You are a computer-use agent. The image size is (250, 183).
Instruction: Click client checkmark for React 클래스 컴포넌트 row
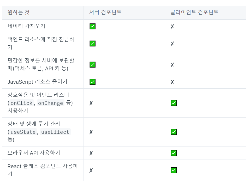click(174, 170)
